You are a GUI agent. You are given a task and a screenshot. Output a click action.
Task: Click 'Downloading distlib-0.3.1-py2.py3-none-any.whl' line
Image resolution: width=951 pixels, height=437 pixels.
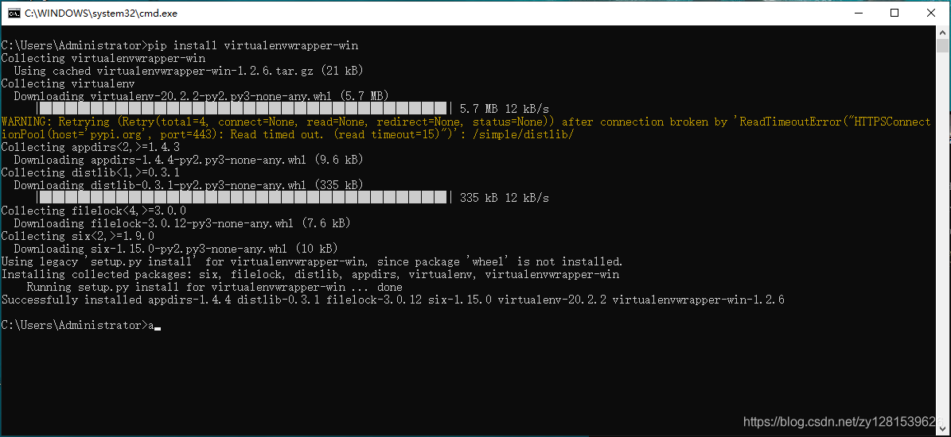click(x=189, y=185)
